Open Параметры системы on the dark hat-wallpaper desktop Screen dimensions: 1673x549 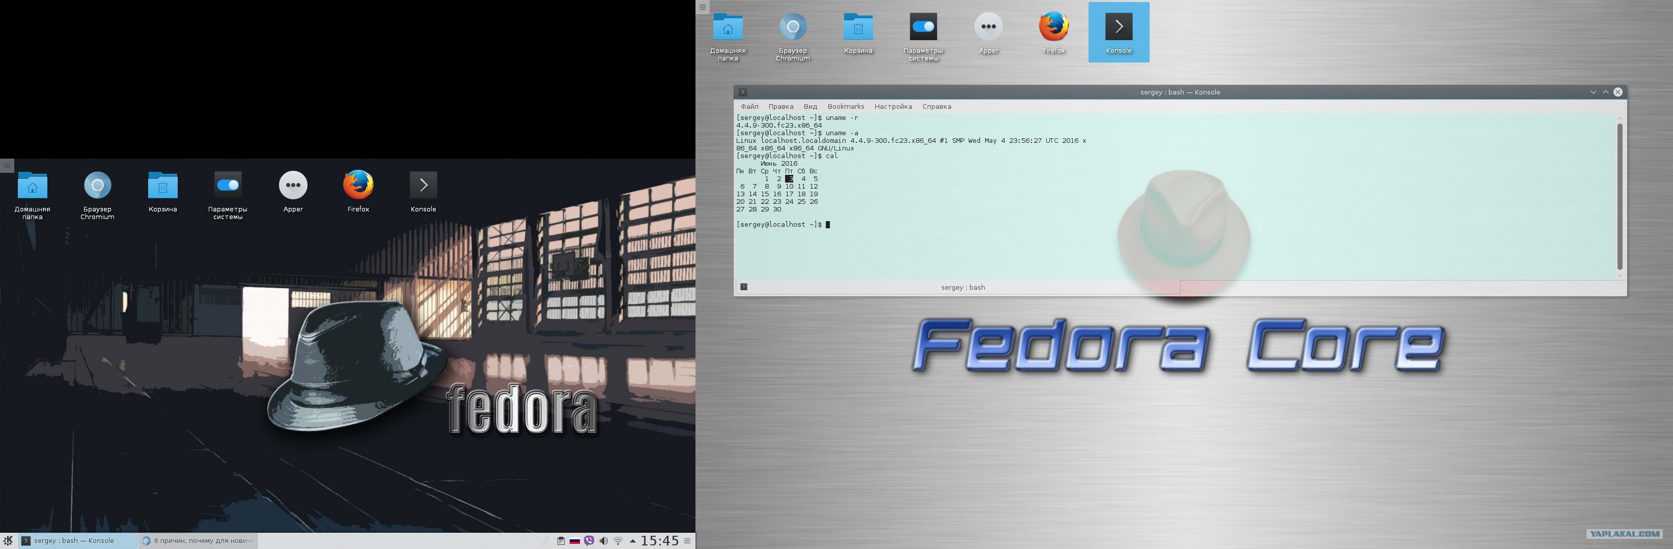coord(228,195)
